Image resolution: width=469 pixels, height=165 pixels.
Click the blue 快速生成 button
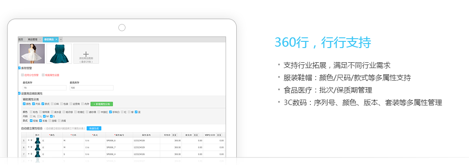click(94, 128)
